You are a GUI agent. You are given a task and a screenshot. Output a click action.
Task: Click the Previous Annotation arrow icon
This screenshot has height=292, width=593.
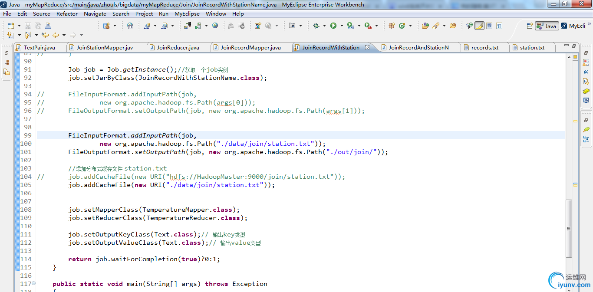click(x=27, y=35)
